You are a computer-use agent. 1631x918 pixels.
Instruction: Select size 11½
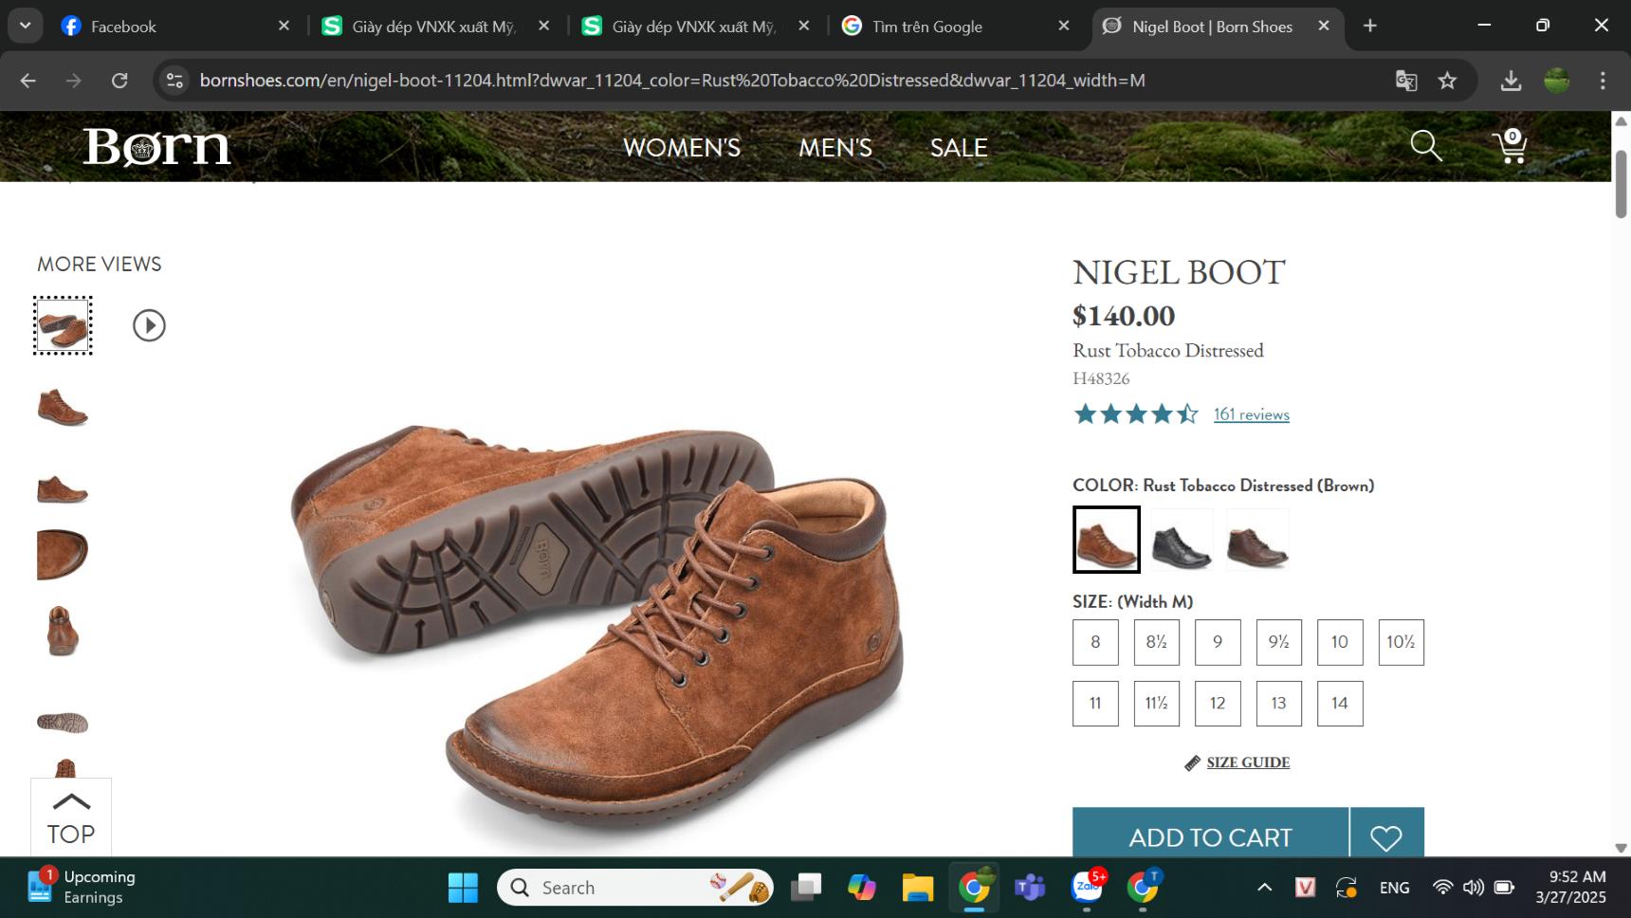[x=1157, y=704]
